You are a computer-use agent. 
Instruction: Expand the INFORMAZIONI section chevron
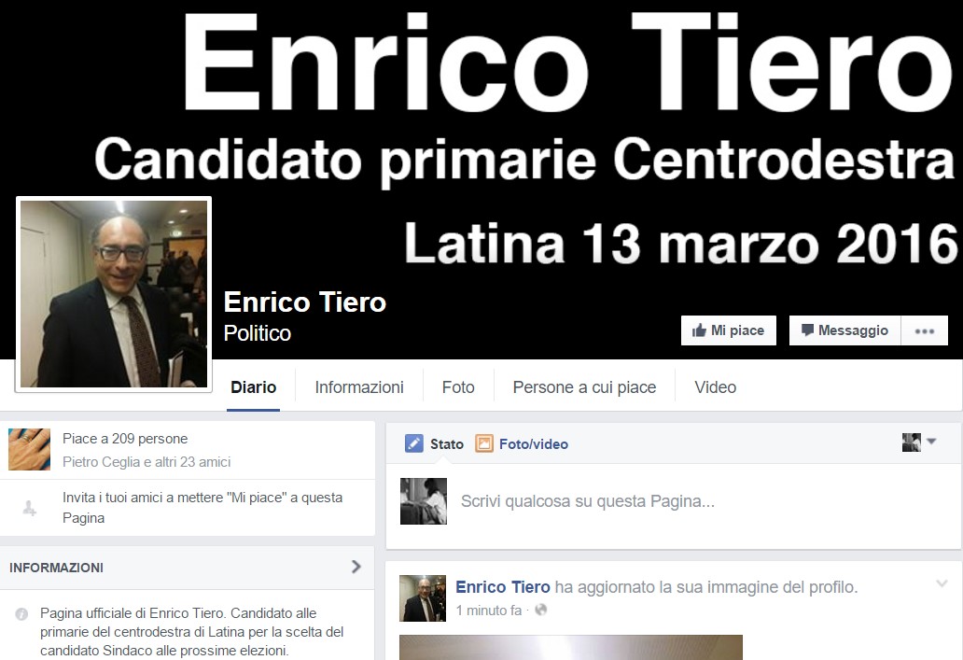pyautogui.click(x=356, y=567)
